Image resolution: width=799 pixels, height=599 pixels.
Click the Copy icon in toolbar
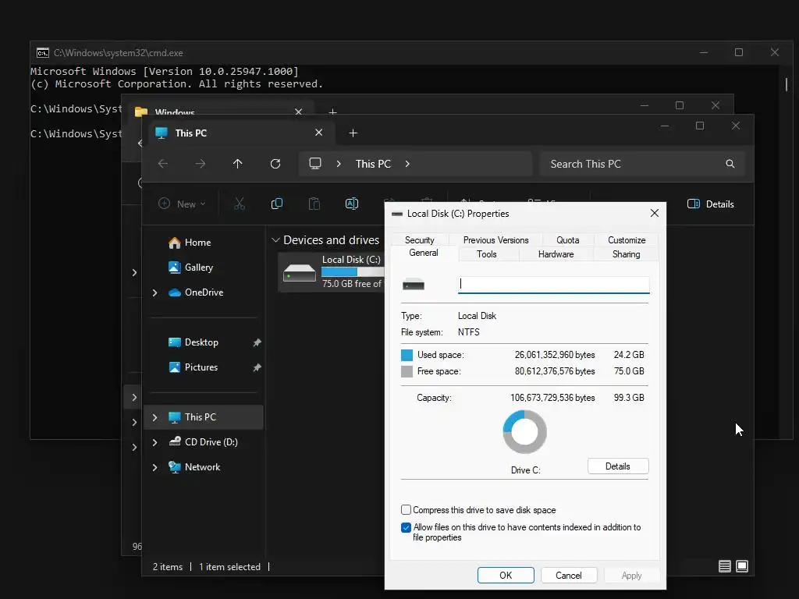point(277,204)
